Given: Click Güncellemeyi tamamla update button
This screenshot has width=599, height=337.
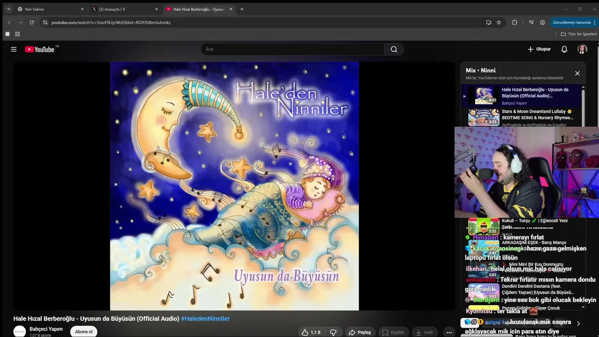Looking at the screenshot, I should (x=572, y=22).
